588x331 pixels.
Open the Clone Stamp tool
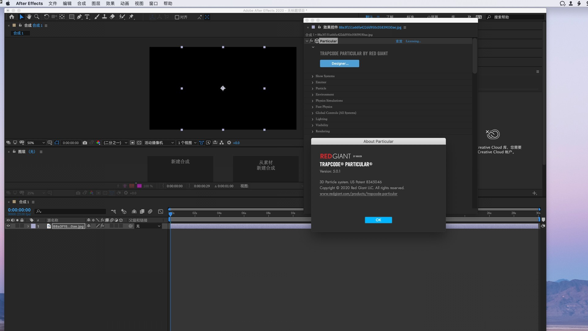coord(104,17)
